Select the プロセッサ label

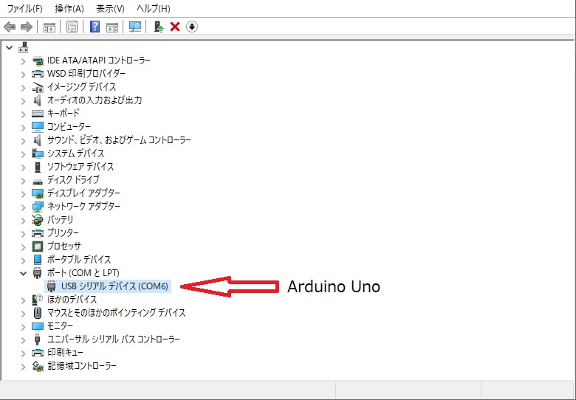(x=64, y=246)
